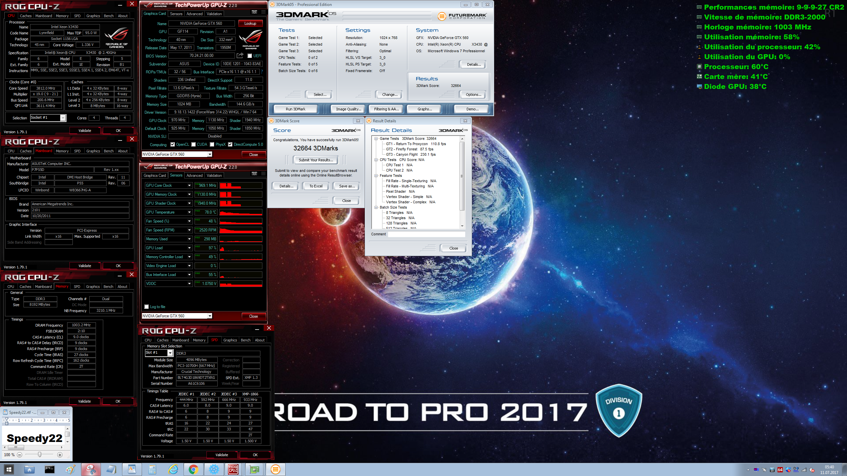Adjust the WordPad zoom slider
The image size is (847, 476).
click(39, 455)
